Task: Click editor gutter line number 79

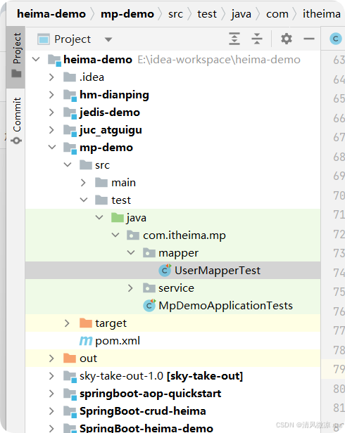Action: pyautogui.click(x=339, y=369)
